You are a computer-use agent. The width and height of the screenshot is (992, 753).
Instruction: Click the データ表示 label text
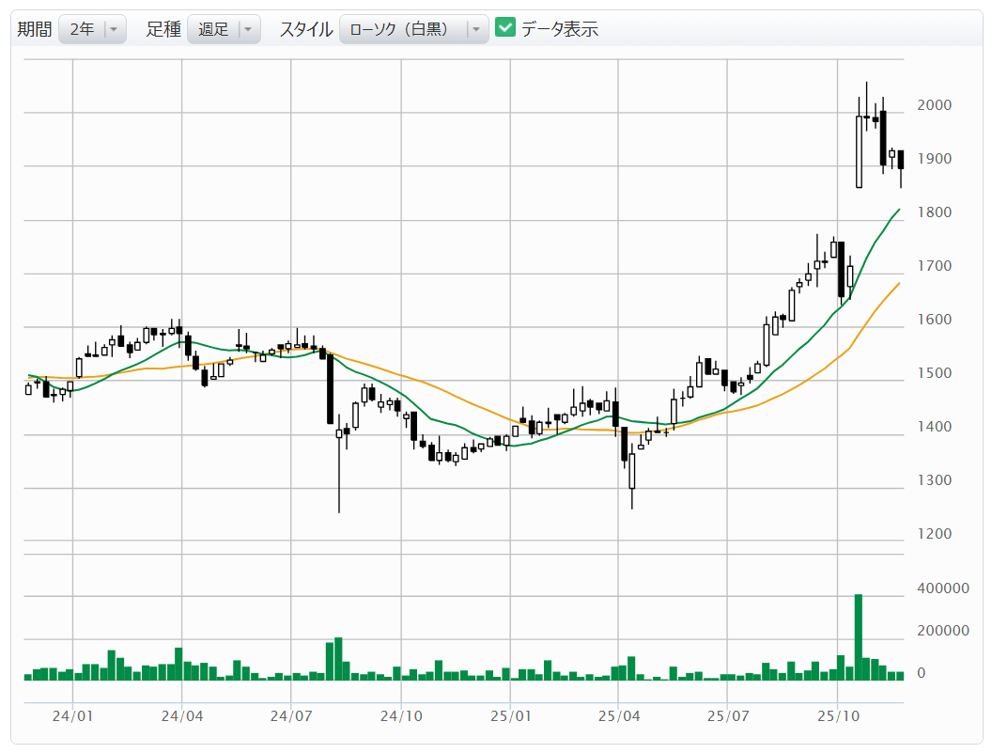pos(560,29)
